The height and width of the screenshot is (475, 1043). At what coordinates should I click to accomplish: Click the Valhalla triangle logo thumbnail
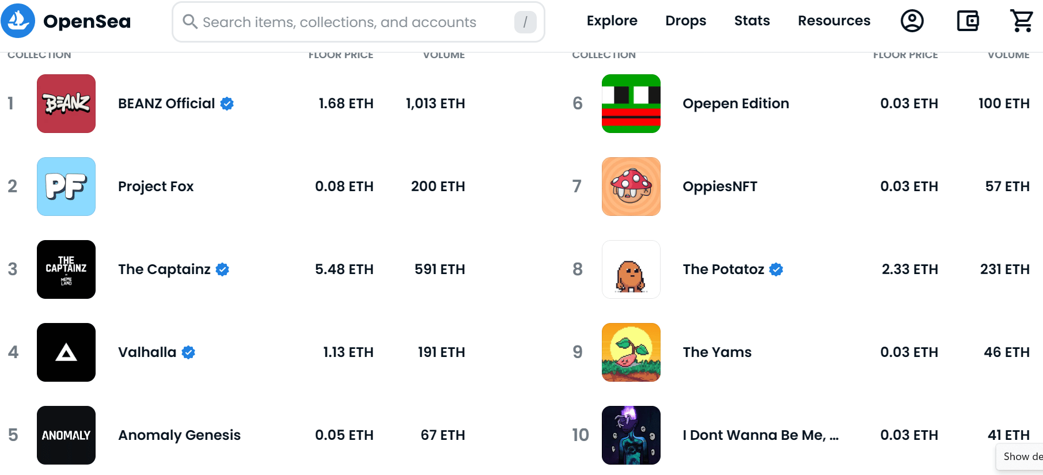point(66,352)
